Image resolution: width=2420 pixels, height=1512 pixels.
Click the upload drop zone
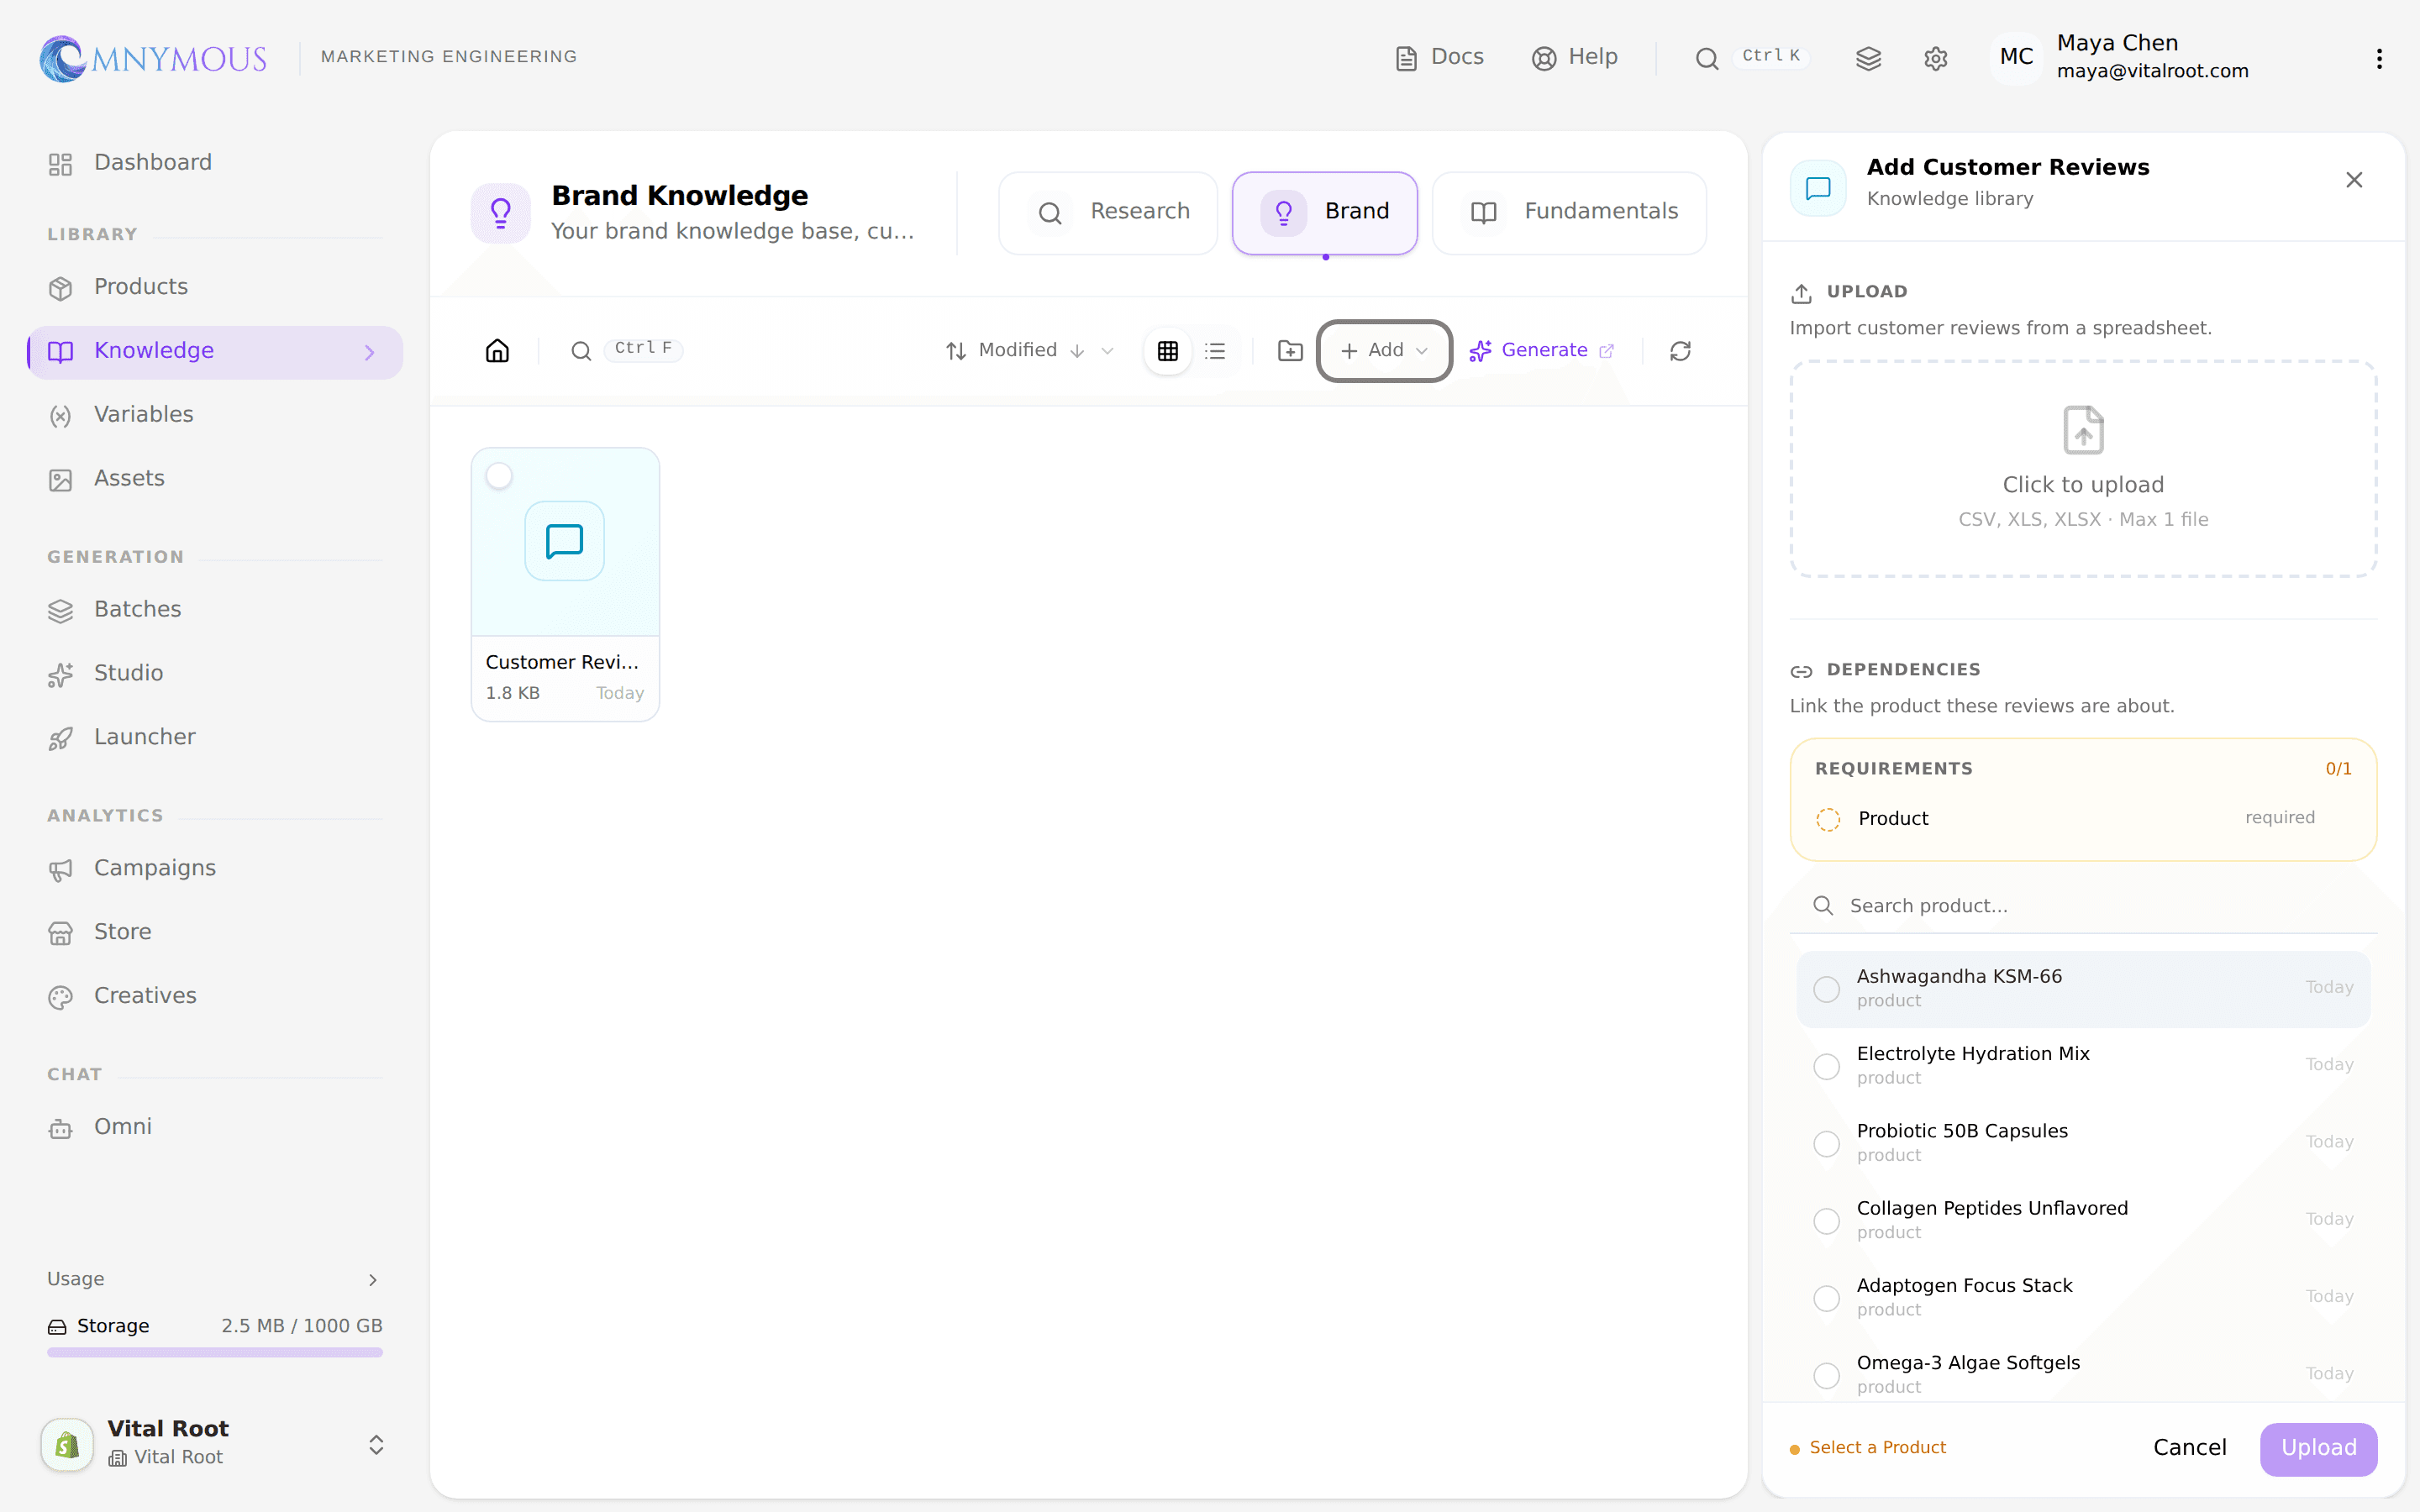tap(2083, 468)
